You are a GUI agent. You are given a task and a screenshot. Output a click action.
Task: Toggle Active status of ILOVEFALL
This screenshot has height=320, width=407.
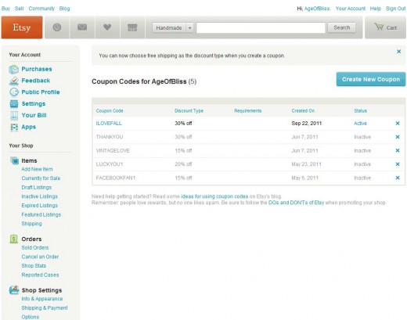[x=360, y=124]
